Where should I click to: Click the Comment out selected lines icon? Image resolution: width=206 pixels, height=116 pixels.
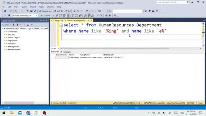[x=98, y=15]
